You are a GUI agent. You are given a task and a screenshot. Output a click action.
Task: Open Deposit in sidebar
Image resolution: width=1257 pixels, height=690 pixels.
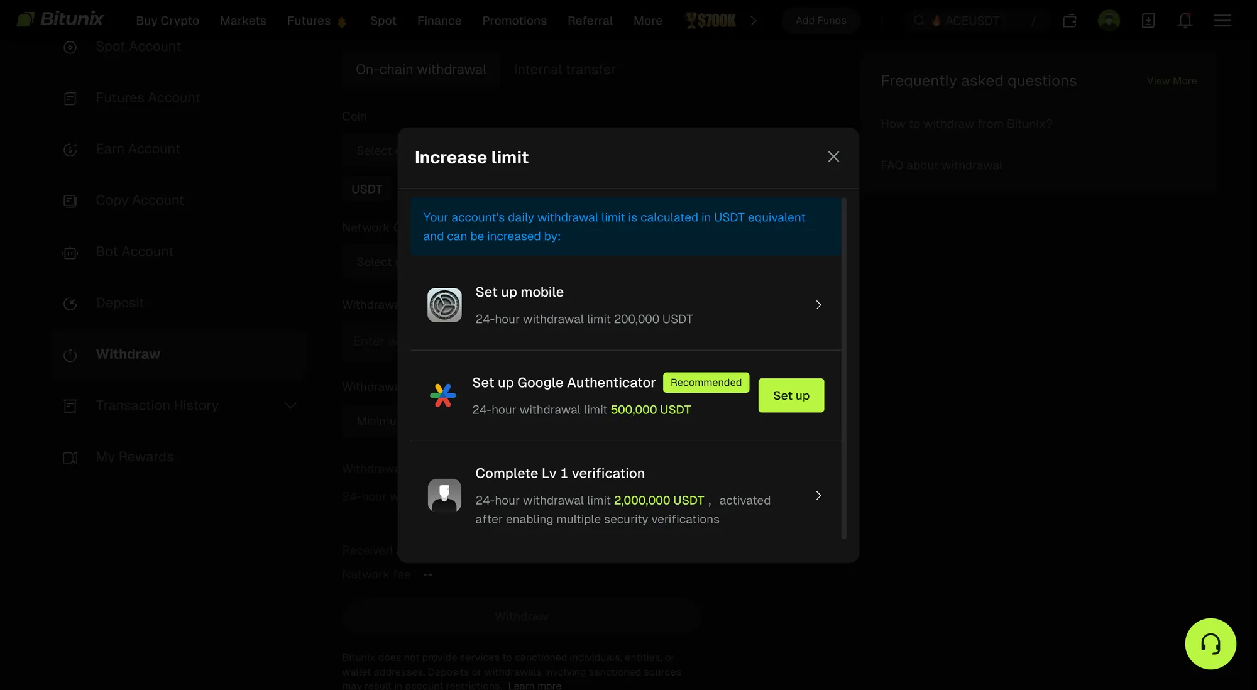point(119,304)
